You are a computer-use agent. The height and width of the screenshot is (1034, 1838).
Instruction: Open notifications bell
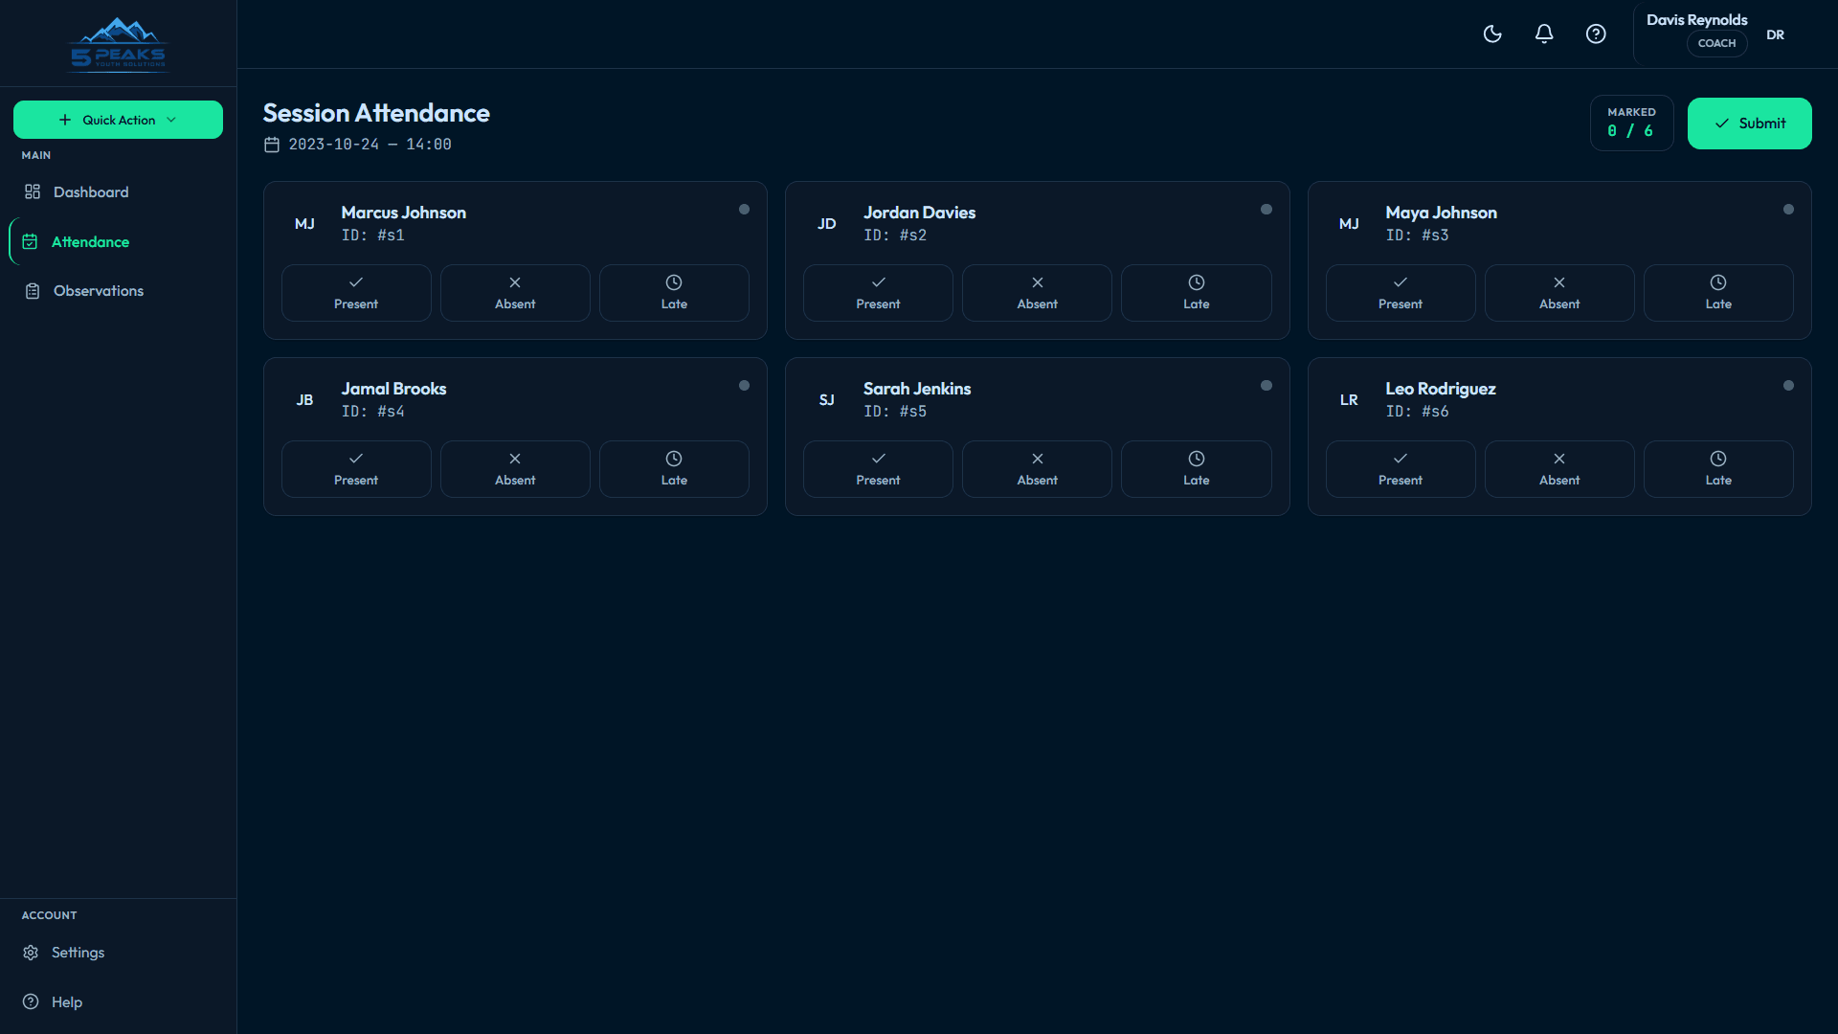[x=1544, y=34]
